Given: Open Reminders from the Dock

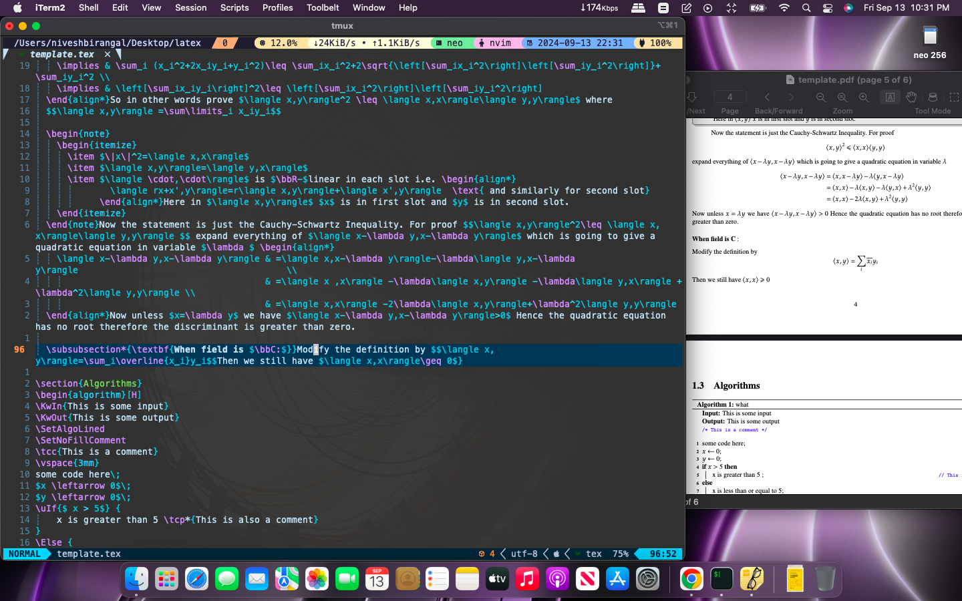Looking at the screenshot, I should [x=437, y=578].
